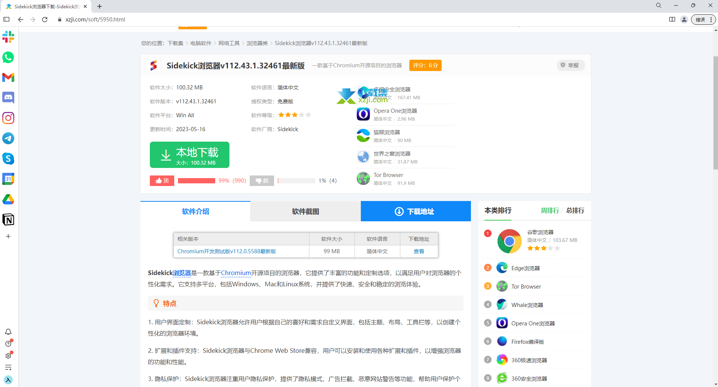The width and height of the screenshot is (718, 387).
Task: Open a new browser tab
Action: point(100,6)
